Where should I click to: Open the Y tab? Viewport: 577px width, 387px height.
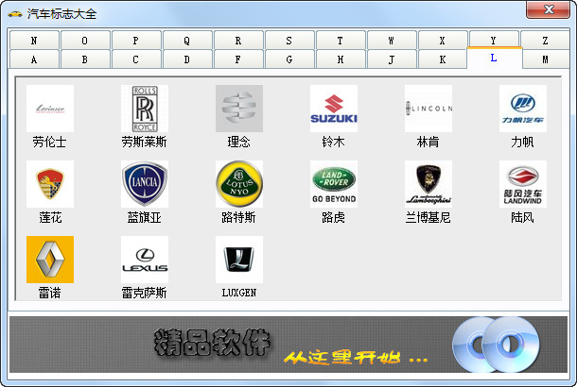point(494,40)
